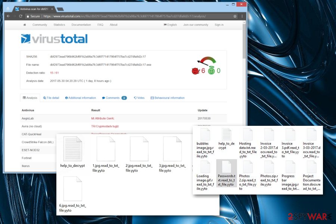Select the Invoice 3-03-2017.docx encrypted file
The height and width of the screenshot is (224, 336).
312,143
